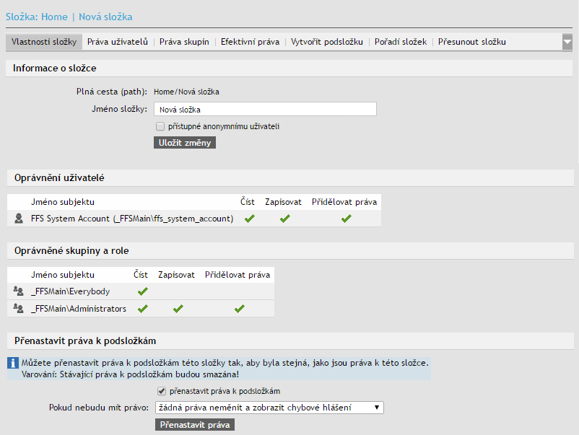The width and height of the screenshot is (579, 435).
Task: Click the blue info icon in the warning box
Action: tap(13, 363)
